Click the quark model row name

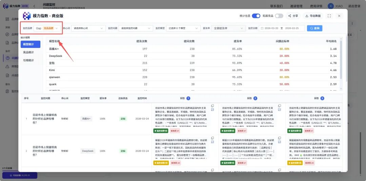pos(53,84)
